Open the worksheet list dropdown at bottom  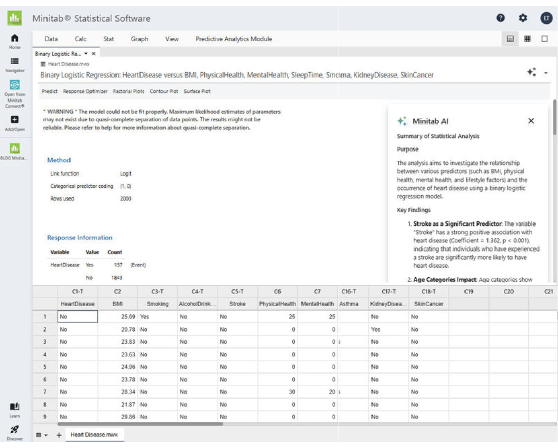[42, 435]
